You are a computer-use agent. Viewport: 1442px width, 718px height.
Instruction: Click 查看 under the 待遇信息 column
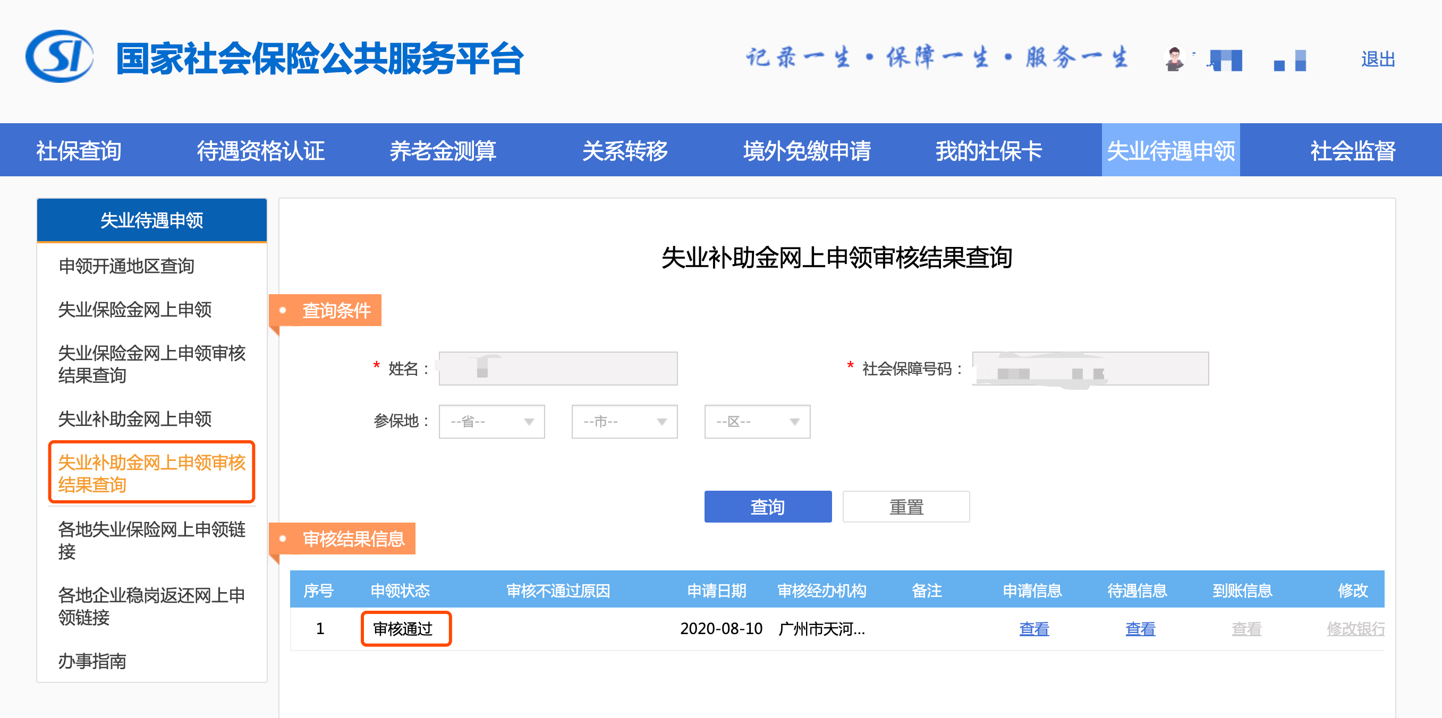1140,628
